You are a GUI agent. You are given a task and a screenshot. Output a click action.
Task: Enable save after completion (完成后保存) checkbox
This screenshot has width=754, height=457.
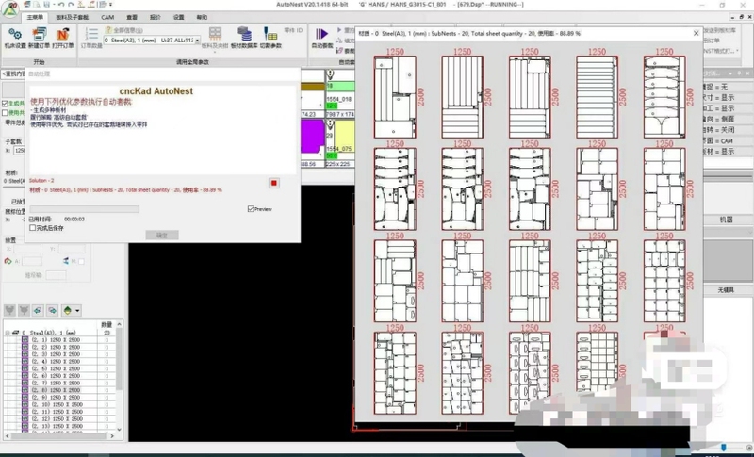coord(33,228)
